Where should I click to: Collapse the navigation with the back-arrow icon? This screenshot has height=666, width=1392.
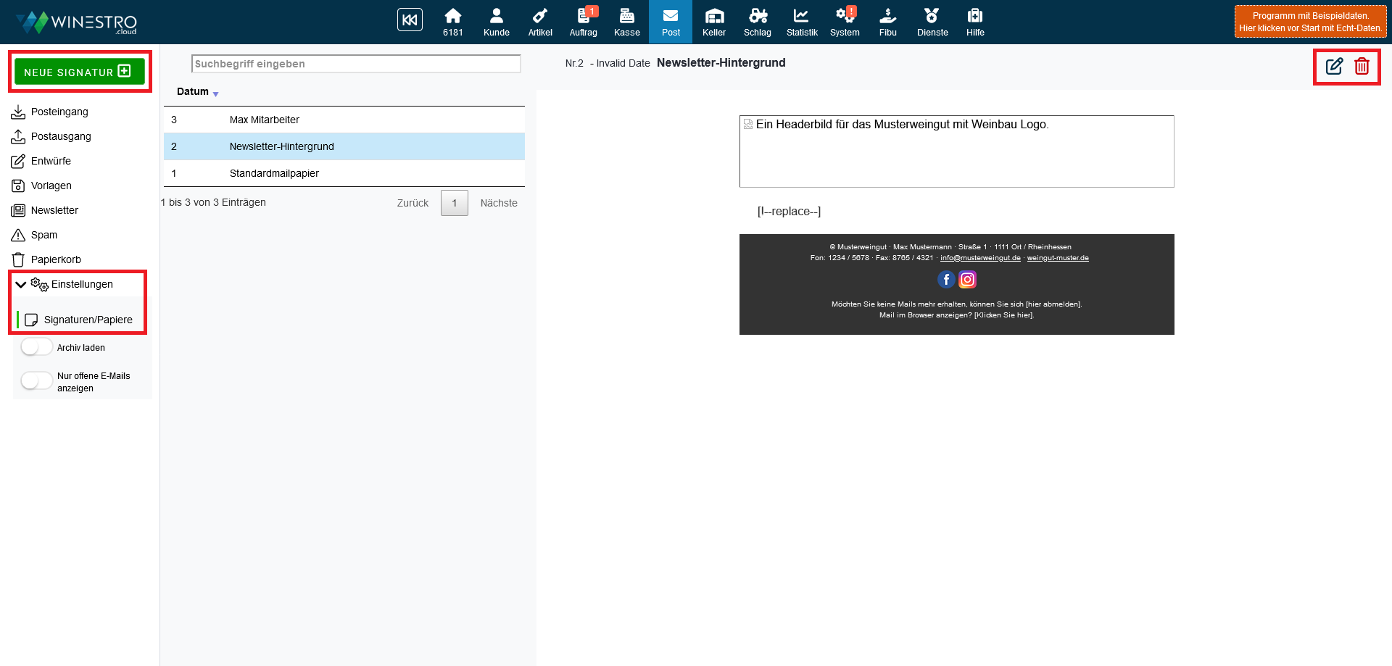click(410, 20)
